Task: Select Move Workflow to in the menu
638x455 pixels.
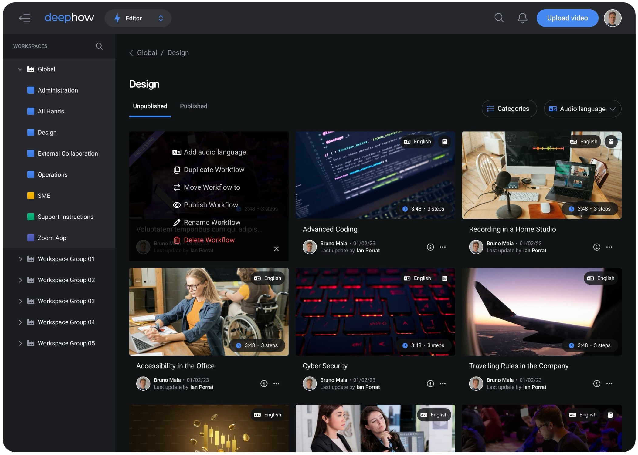Action: [206, 187]
